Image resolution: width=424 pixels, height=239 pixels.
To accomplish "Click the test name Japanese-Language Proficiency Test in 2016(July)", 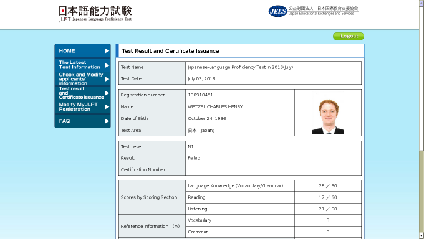I will click(241, 67).
